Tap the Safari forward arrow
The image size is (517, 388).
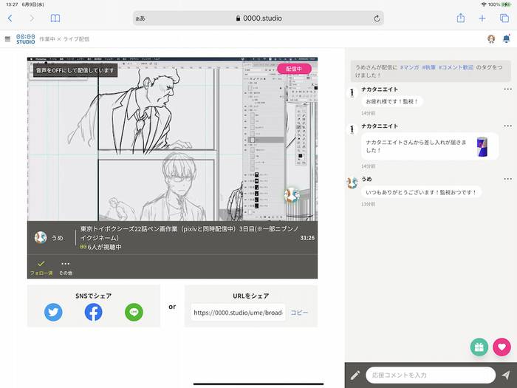pos(32,18)
